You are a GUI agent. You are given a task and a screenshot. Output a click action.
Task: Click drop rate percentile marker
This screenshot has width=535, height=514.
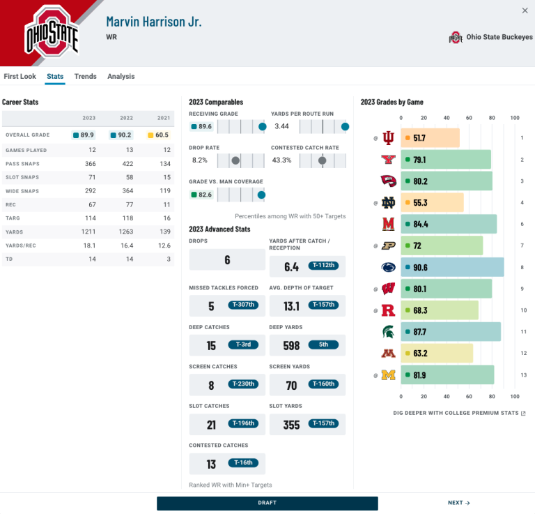coord(235,160)
